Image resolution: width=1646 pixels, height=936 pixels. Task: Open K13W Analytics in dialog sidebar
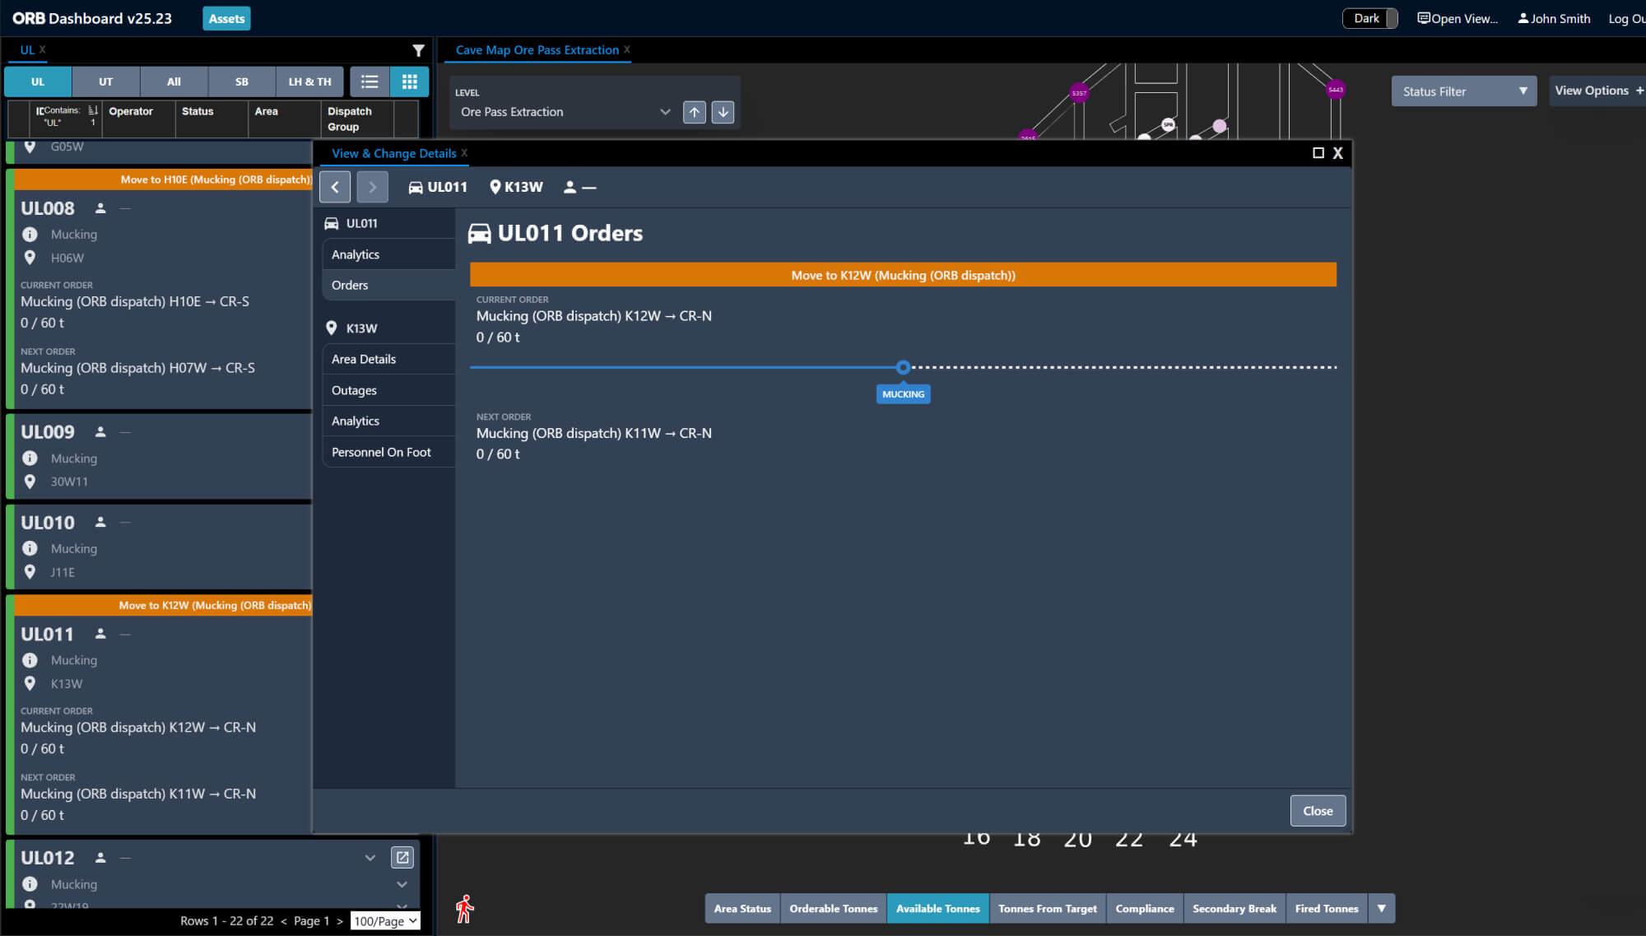(388, 421)
